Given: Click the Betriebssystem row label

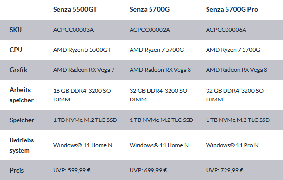Looking at the screenshot, I should pyautogui.click(x=22, y=145).
